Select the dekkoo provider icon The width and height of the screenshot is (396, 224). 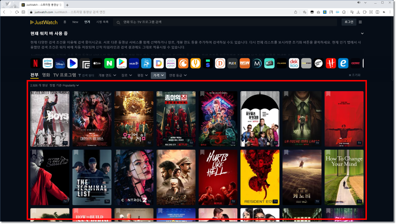[x=294, y=64]
